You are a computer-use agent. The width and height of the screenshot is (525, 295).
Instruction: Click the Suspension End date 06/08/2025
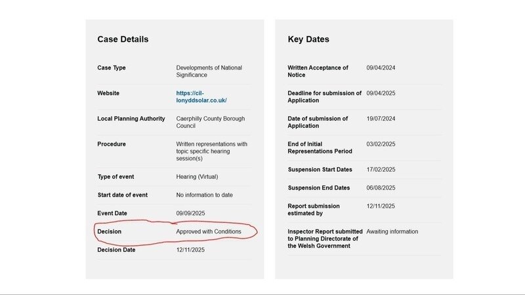[x=381, y=187]
